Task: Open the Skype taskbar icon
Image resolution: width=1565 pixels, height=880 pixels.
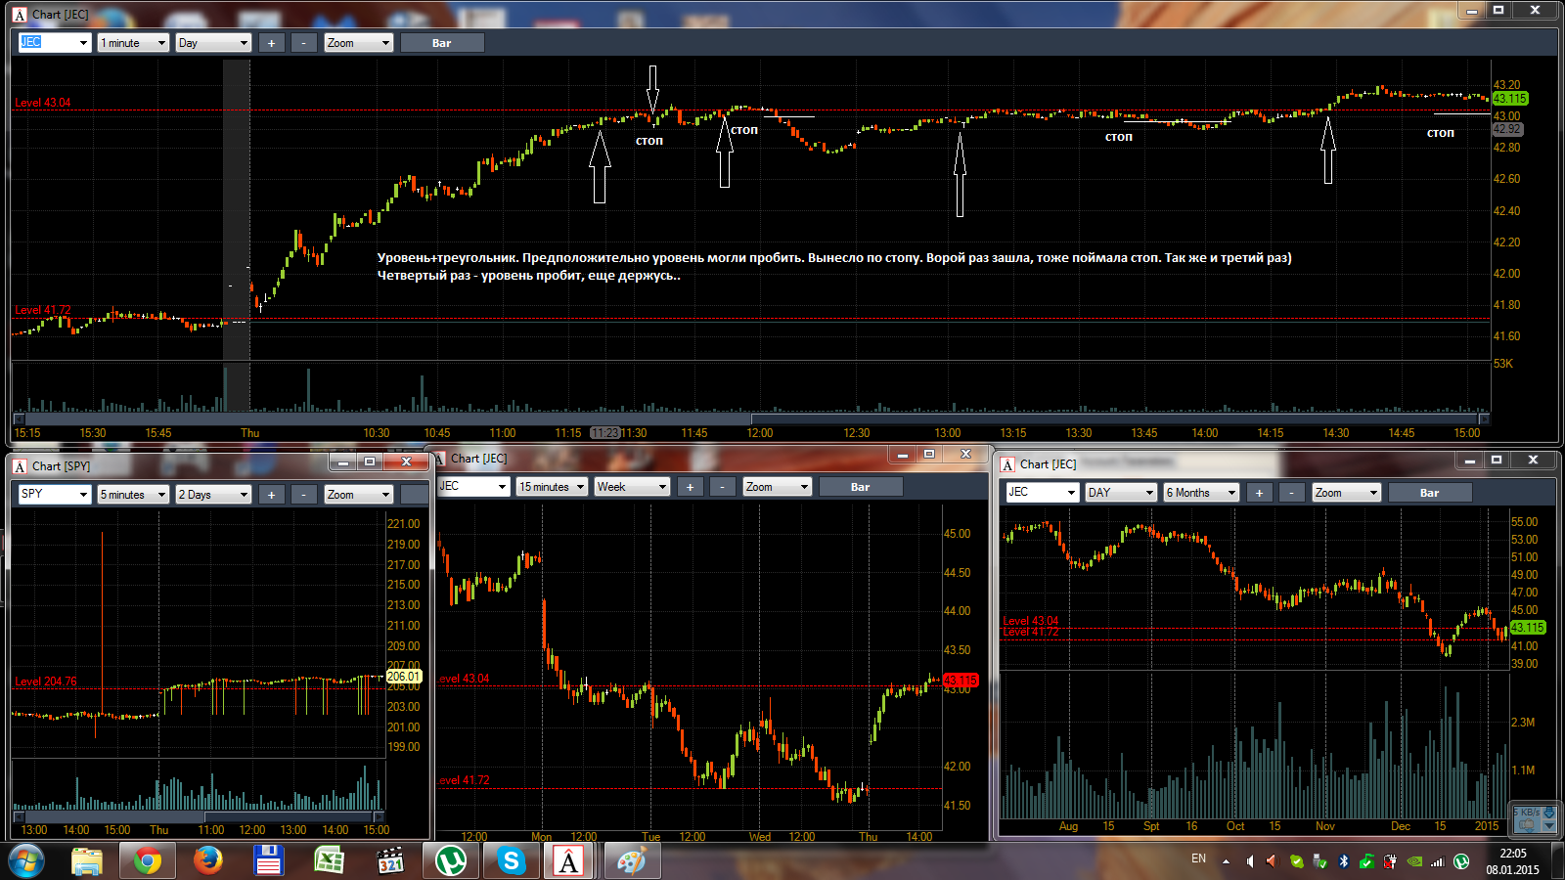Action: coord(511,860)
